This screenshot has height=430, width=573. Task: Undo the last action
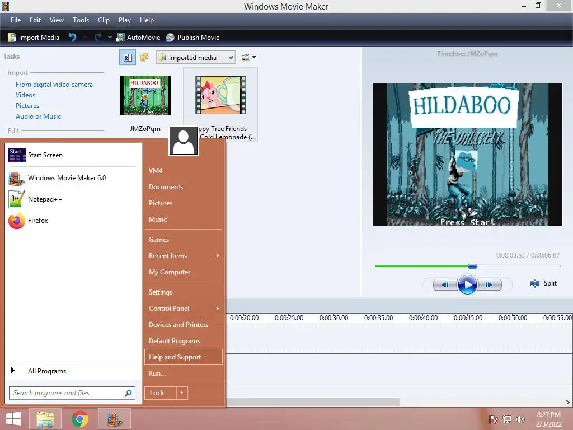(x=72, y=38)
